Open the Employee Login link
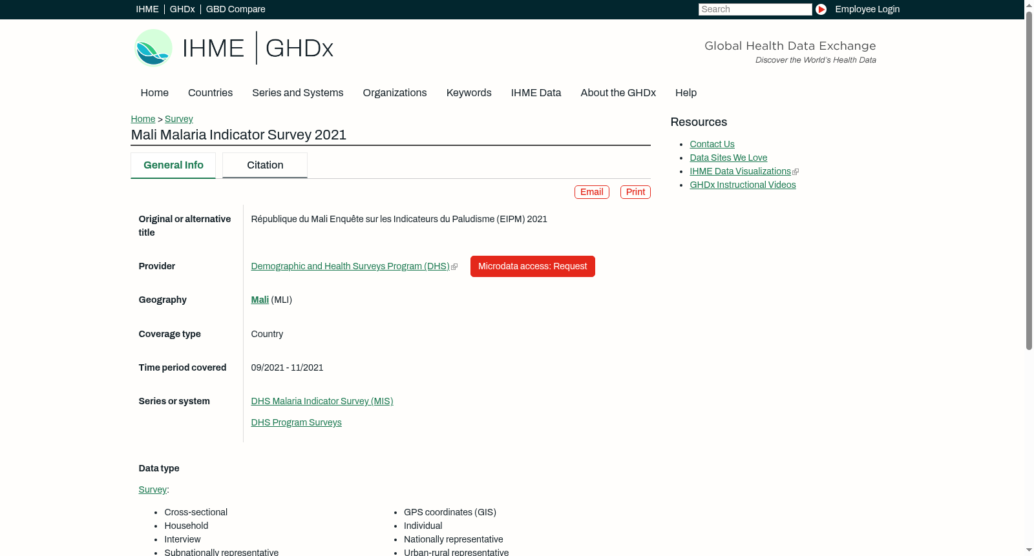The height and width of the screenshot is (556, 1034). (867, 9)
